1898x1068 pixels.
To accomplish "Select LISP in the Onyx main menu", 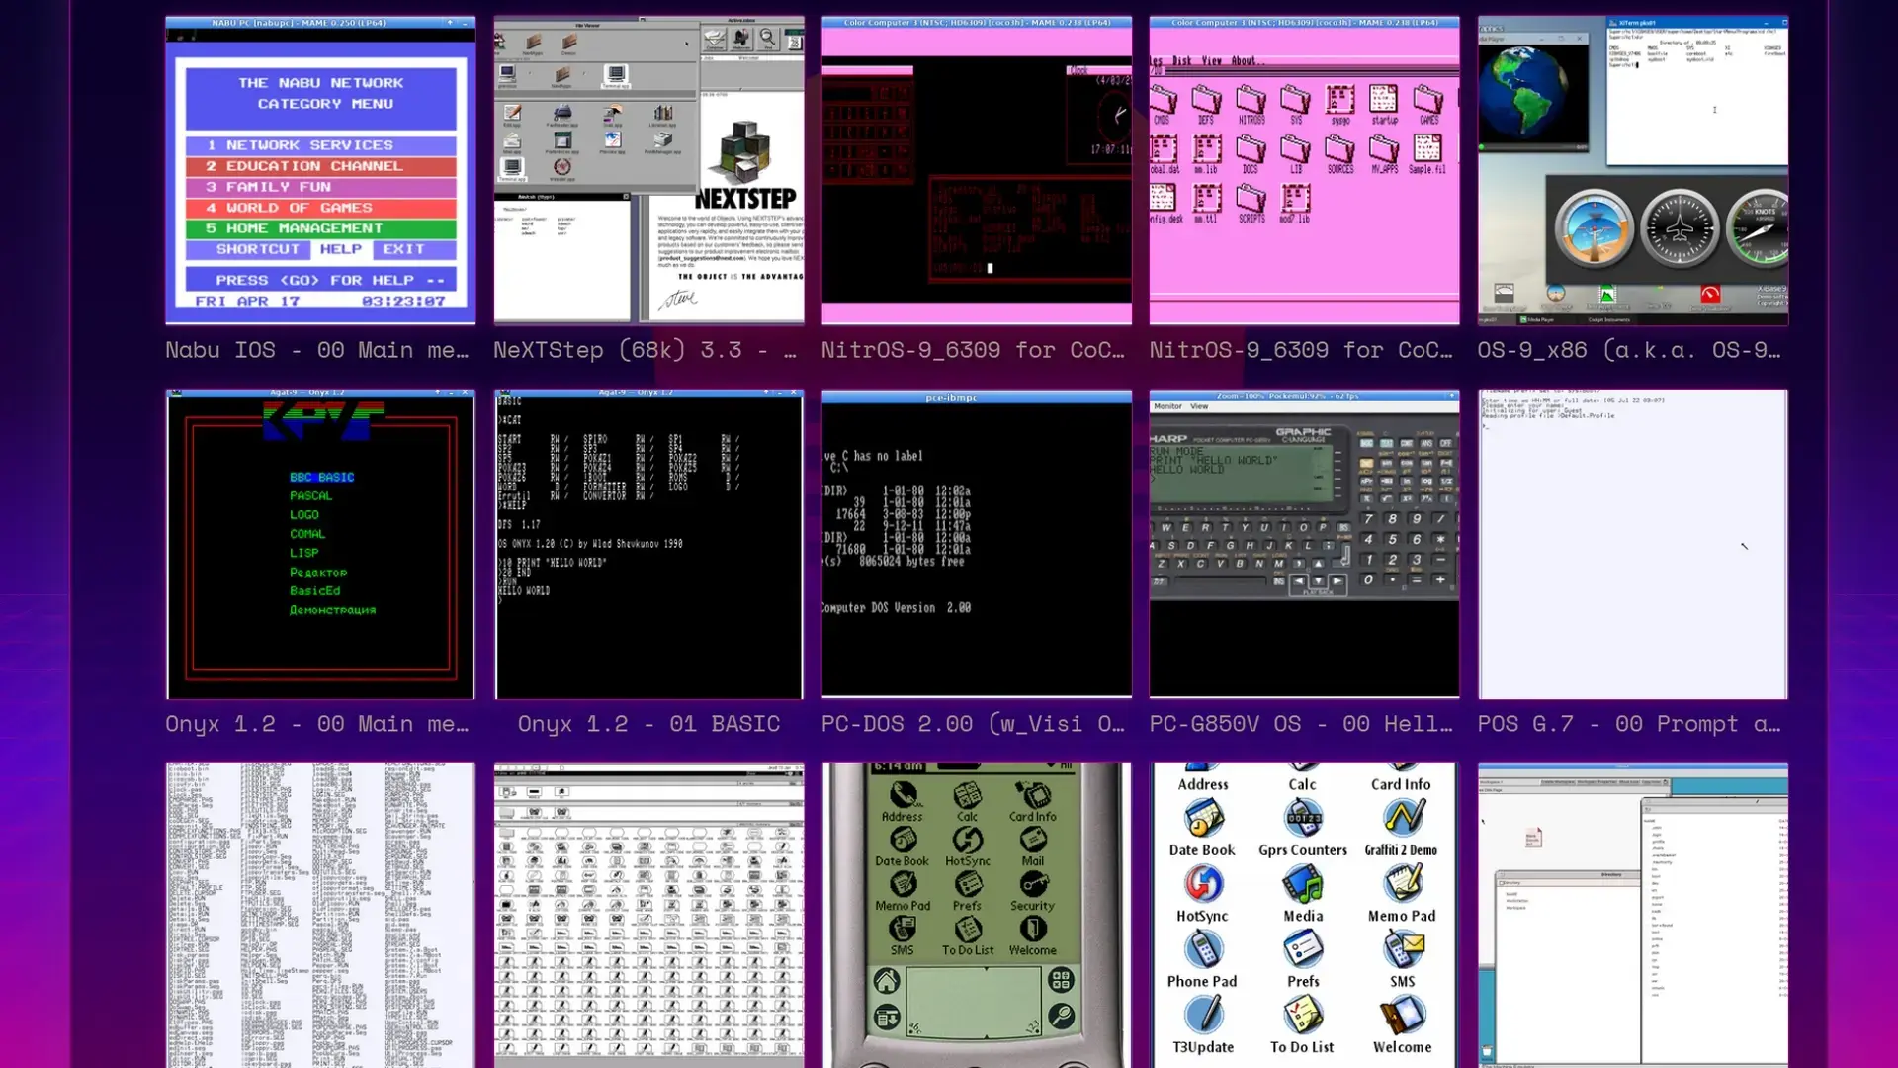I will point(304,553).
